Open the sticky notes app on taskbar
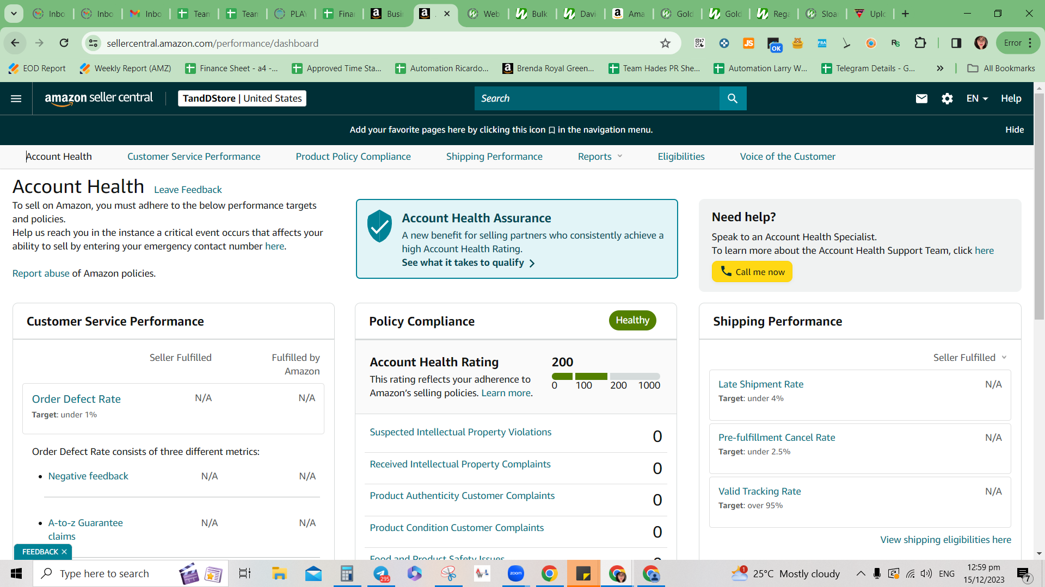1045x587 pixels. [583, 573]
